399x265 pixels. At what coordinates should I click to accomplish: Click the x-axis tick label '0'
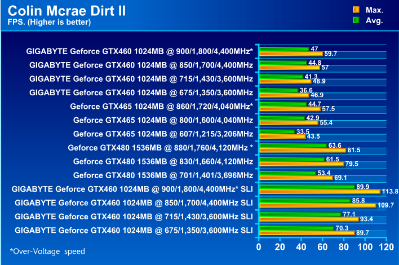pyautogui.click(x=259, y=246)
